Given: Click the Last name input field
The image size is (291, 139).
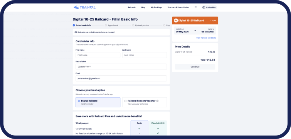Looking at the screenshot, I should (x=145, y=55).
